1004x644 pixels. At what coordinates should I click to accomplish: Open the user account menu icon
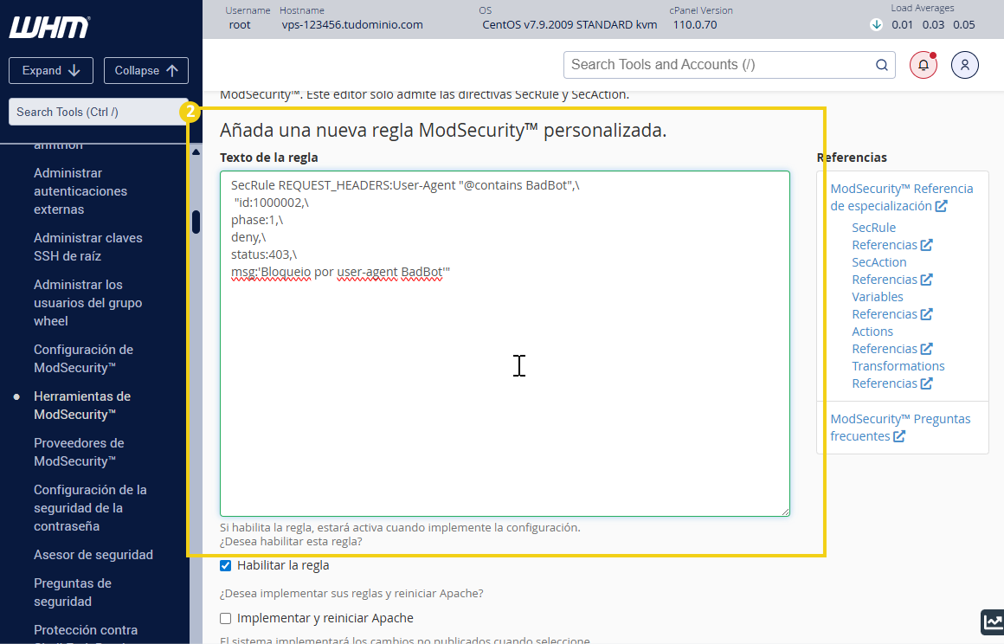pyautogui.click(x=965, y=65)
